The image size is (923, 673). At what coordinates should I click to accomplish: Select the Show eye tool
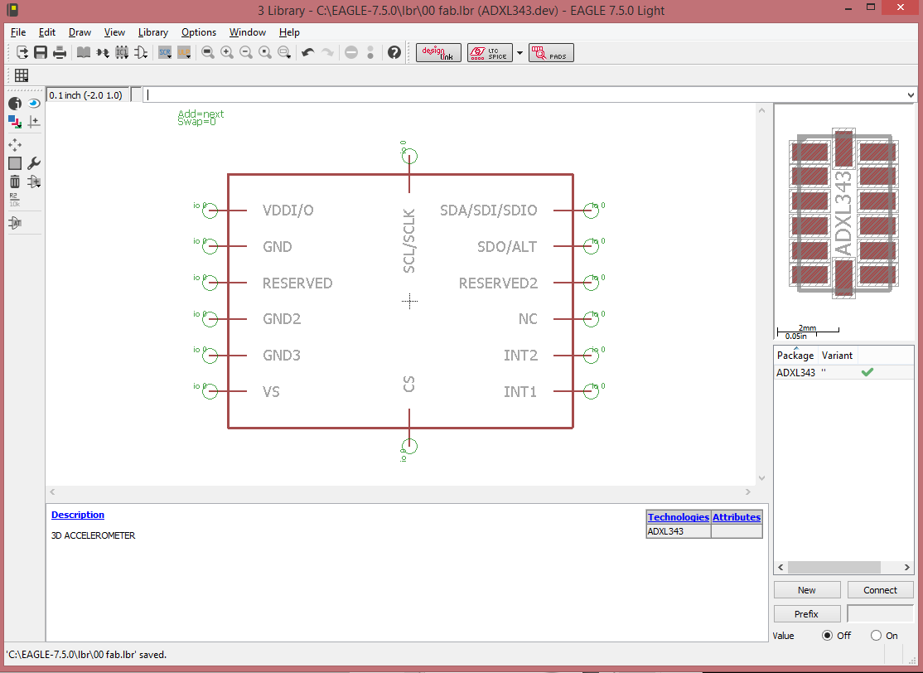[x=34, y=104]
